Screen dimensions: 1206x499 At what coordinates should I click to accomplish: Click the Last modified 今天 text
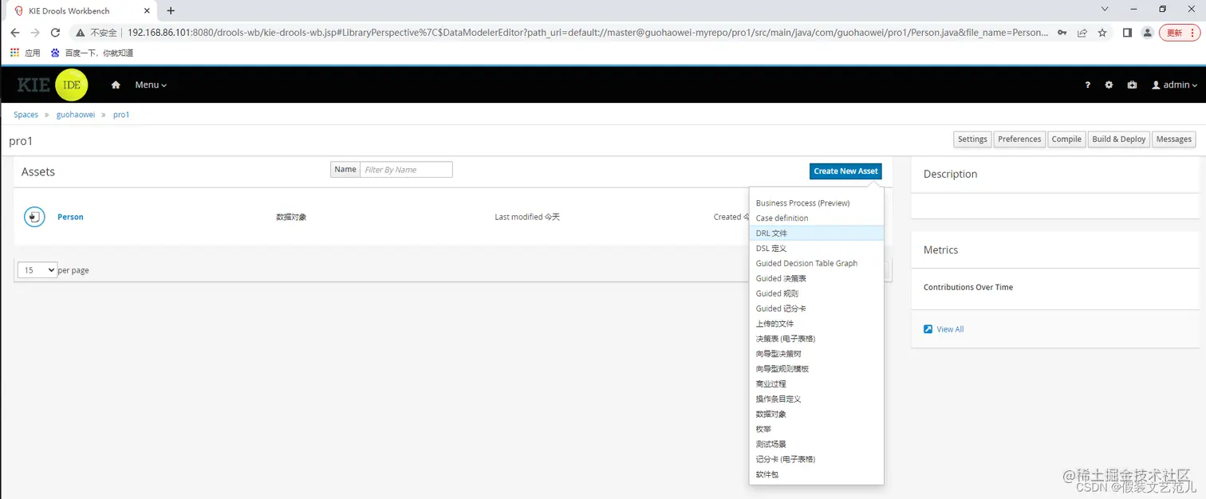click(527, 217)
